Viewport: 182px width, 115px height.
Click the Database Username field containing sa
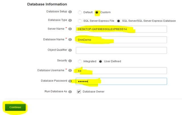coord(121,71)
